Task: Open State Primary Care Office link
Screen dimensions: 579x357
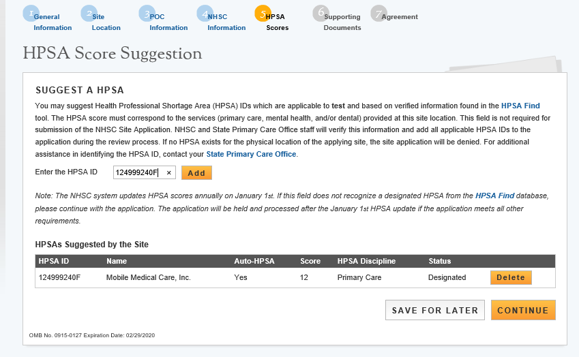Action: (x=251, y=155)
